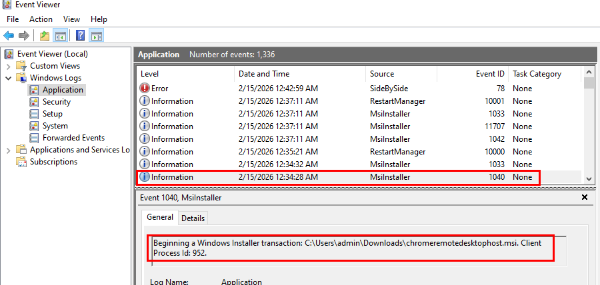Screen dimensions: 600x285
Task: Switch to the General tab
Action: (160, 217)
